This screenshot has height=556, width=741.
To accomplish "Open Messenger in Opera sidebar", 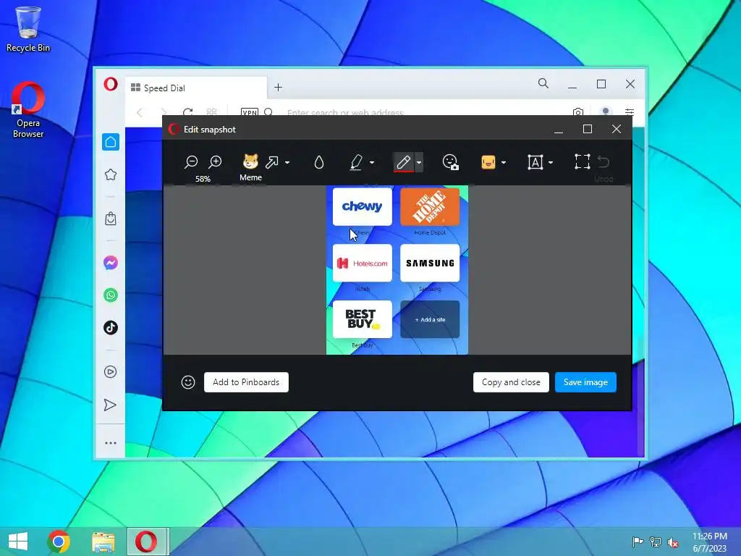I will [x=111, y=262].
